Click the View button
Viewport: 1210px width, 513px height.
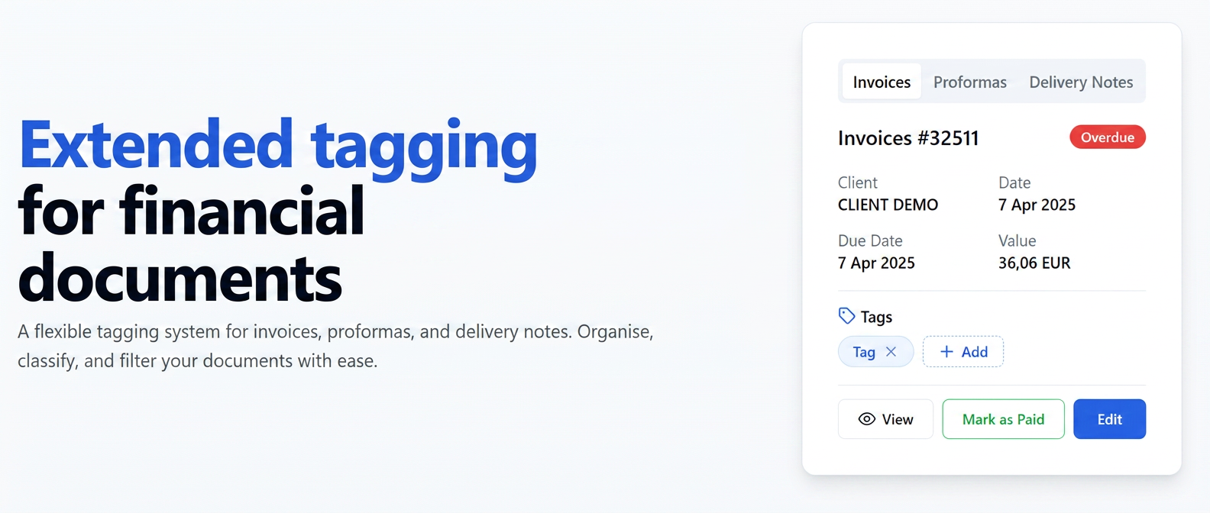[x=885, y=419]
